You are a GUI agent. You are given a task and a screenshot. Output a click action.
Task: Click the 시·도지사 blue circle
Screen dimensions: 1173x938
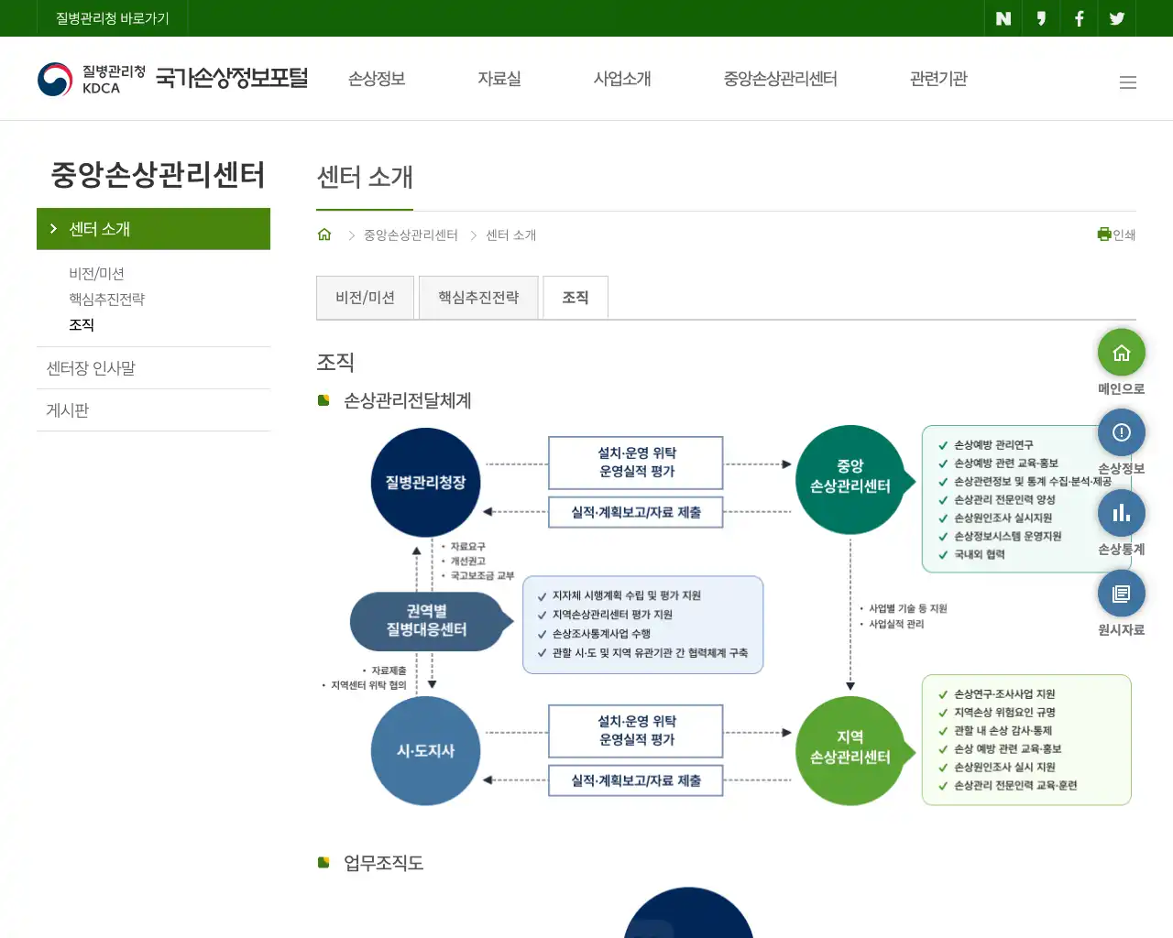[426, 751]
